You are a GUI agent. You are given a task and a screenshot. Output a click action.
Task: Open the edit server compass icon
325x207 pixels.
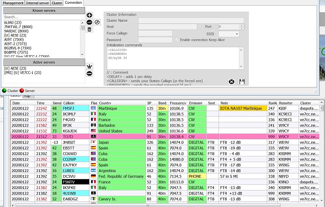[97, 22]
